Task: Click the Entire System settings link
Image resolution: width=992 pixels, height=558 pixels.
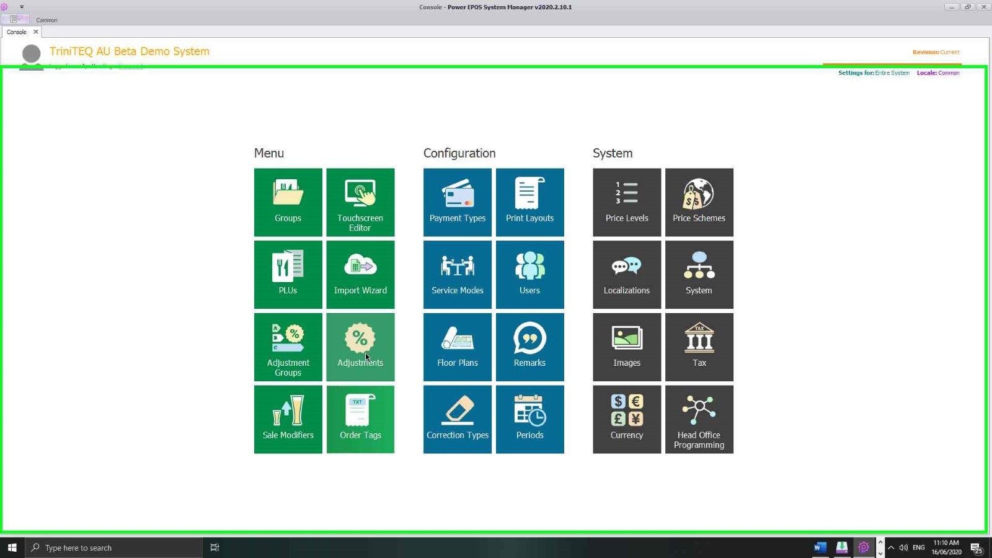Action: click(892, 73)
